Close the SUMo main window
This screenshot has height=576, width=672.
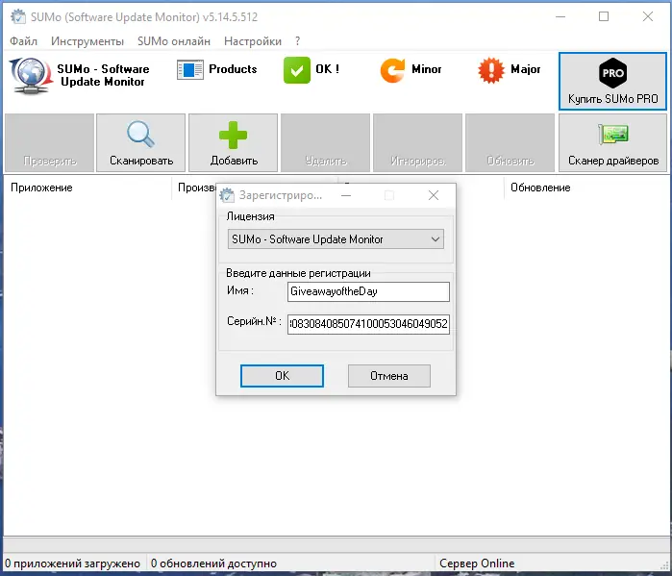tap(648, 16)
